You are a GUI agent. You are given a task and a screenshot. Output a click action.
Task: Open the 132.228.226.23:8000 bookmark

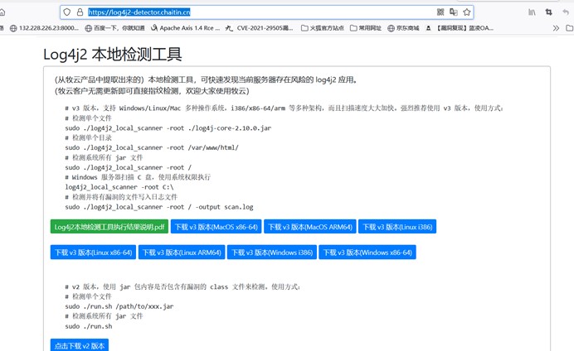44,28
